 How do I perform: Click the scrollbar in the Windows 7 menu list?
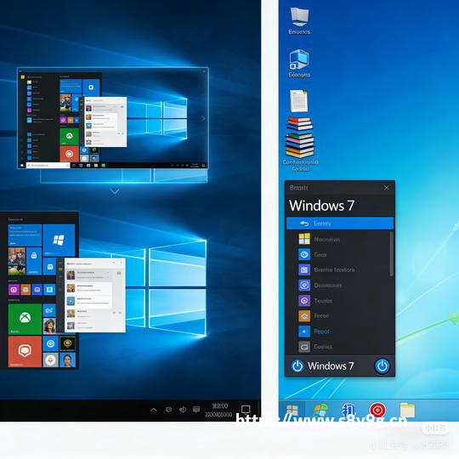coord(391,253)
